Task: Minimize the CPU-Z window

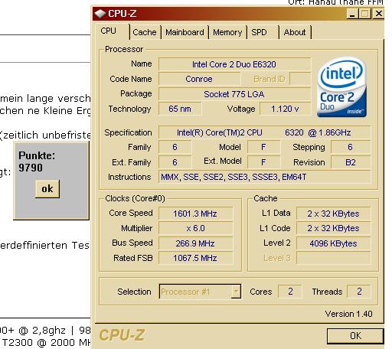Action: (352, 14)
